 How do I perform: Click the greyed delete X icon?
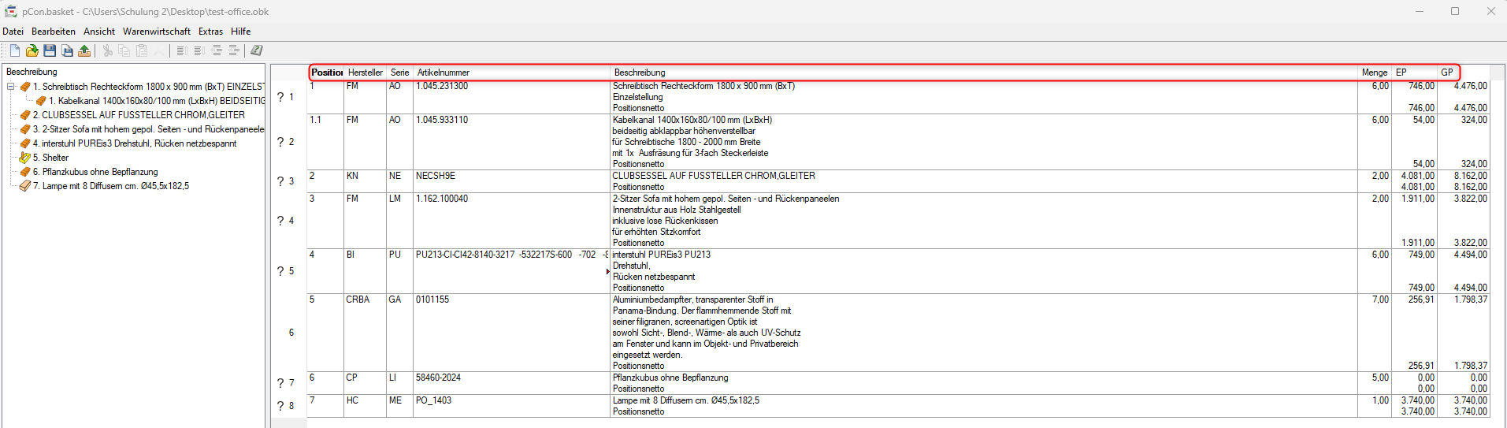pyautogui.click(x=159, y=50)
